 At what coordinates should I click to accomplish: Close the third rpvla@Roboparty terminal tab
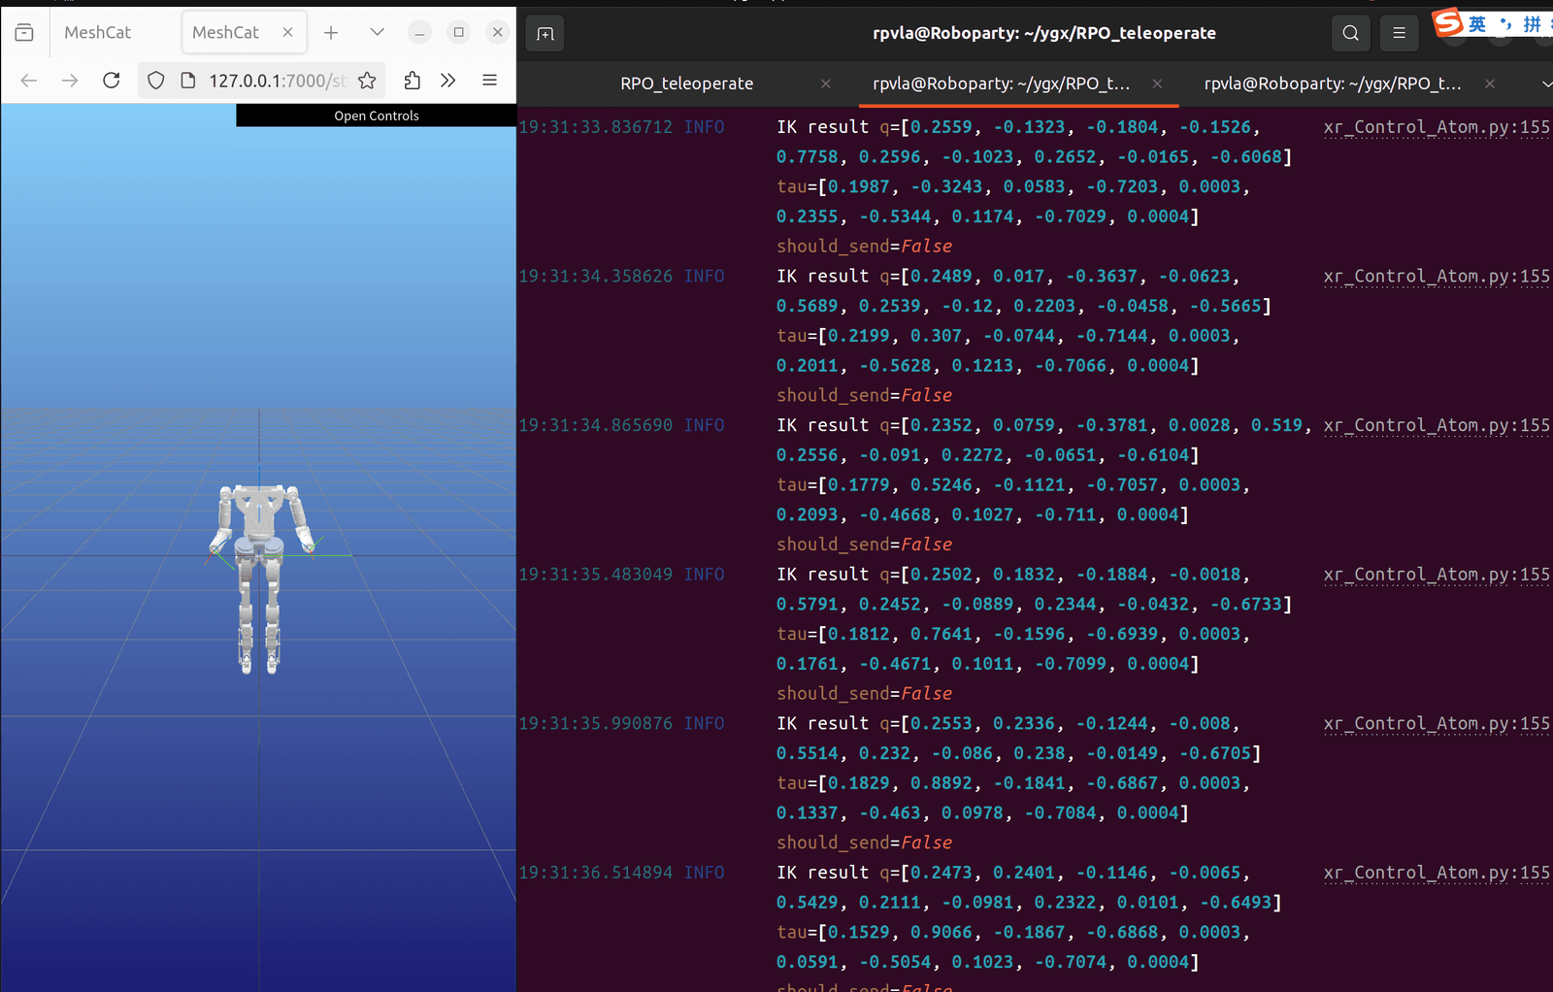pos(1489,83)
